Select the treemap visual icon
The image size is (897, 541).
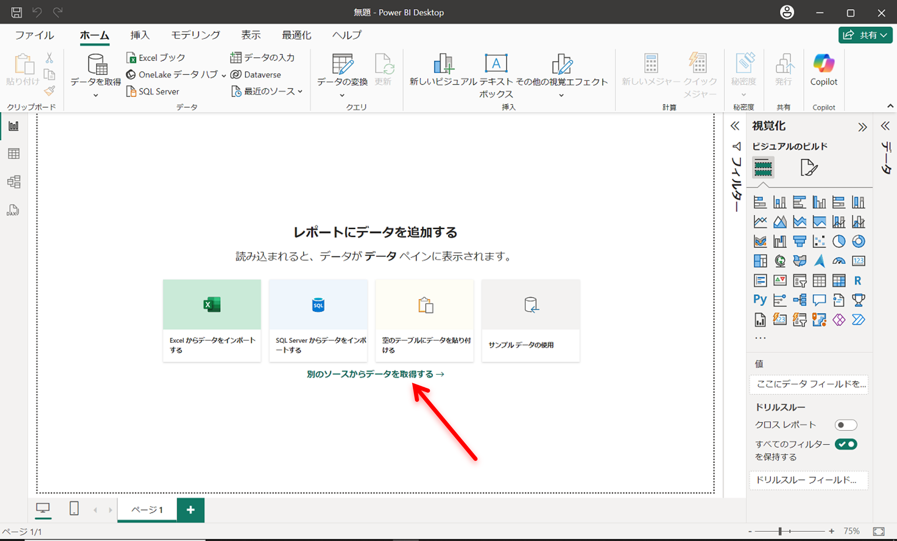pos(760,261)
